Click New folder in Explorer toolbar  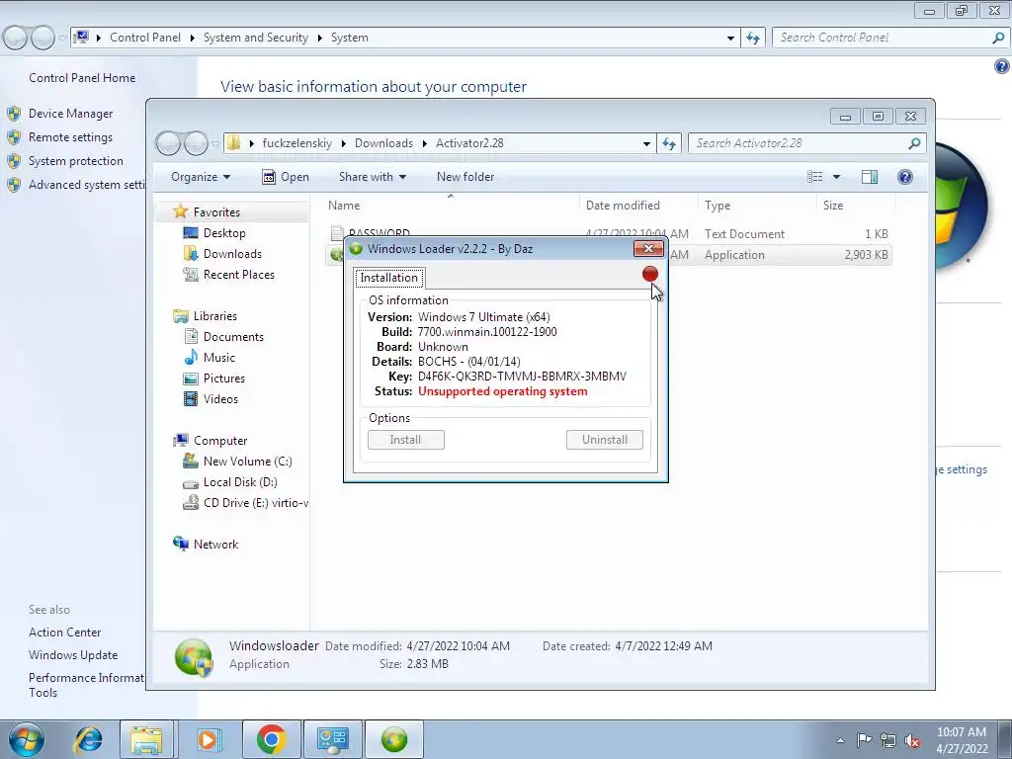[465, 177]
